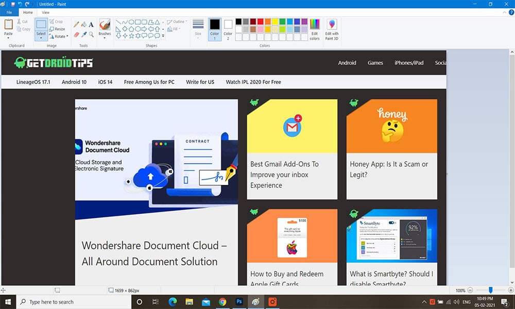
Task: Switch to the View tab
Action: [x=46, y=12]
